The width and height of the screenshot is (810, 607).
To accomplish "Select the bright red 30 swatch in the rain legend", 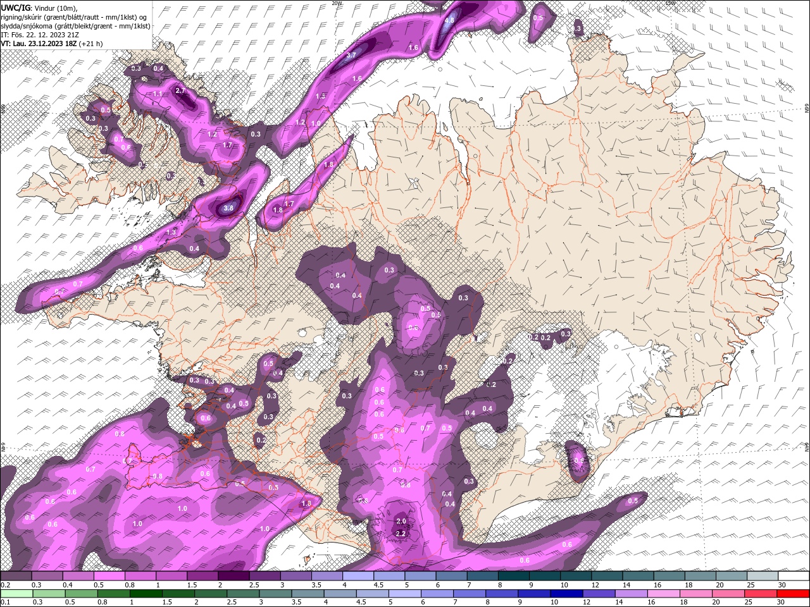I will click(794, 594).
